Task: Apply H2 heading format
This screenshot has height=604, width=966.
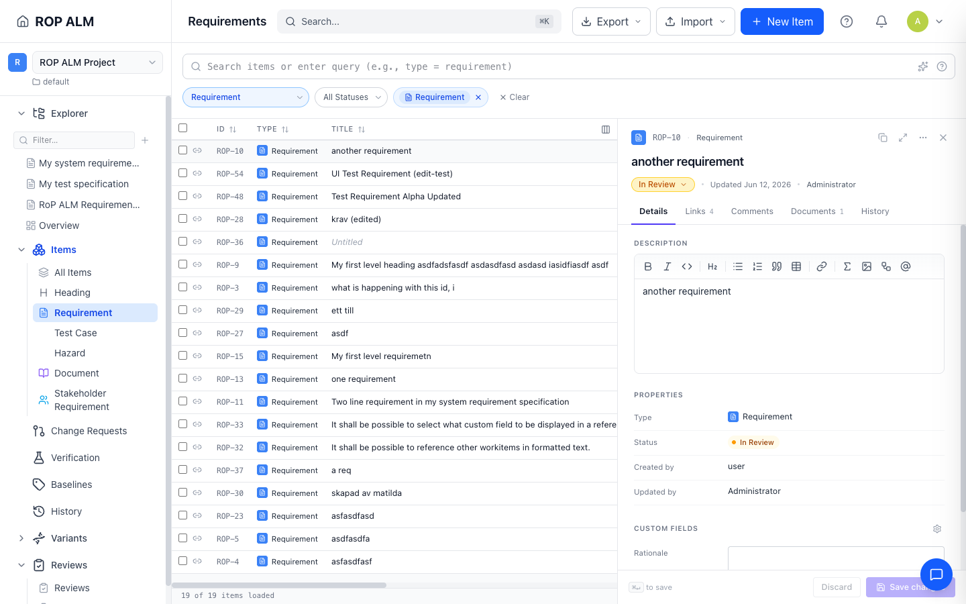Action: click(712, 266)
